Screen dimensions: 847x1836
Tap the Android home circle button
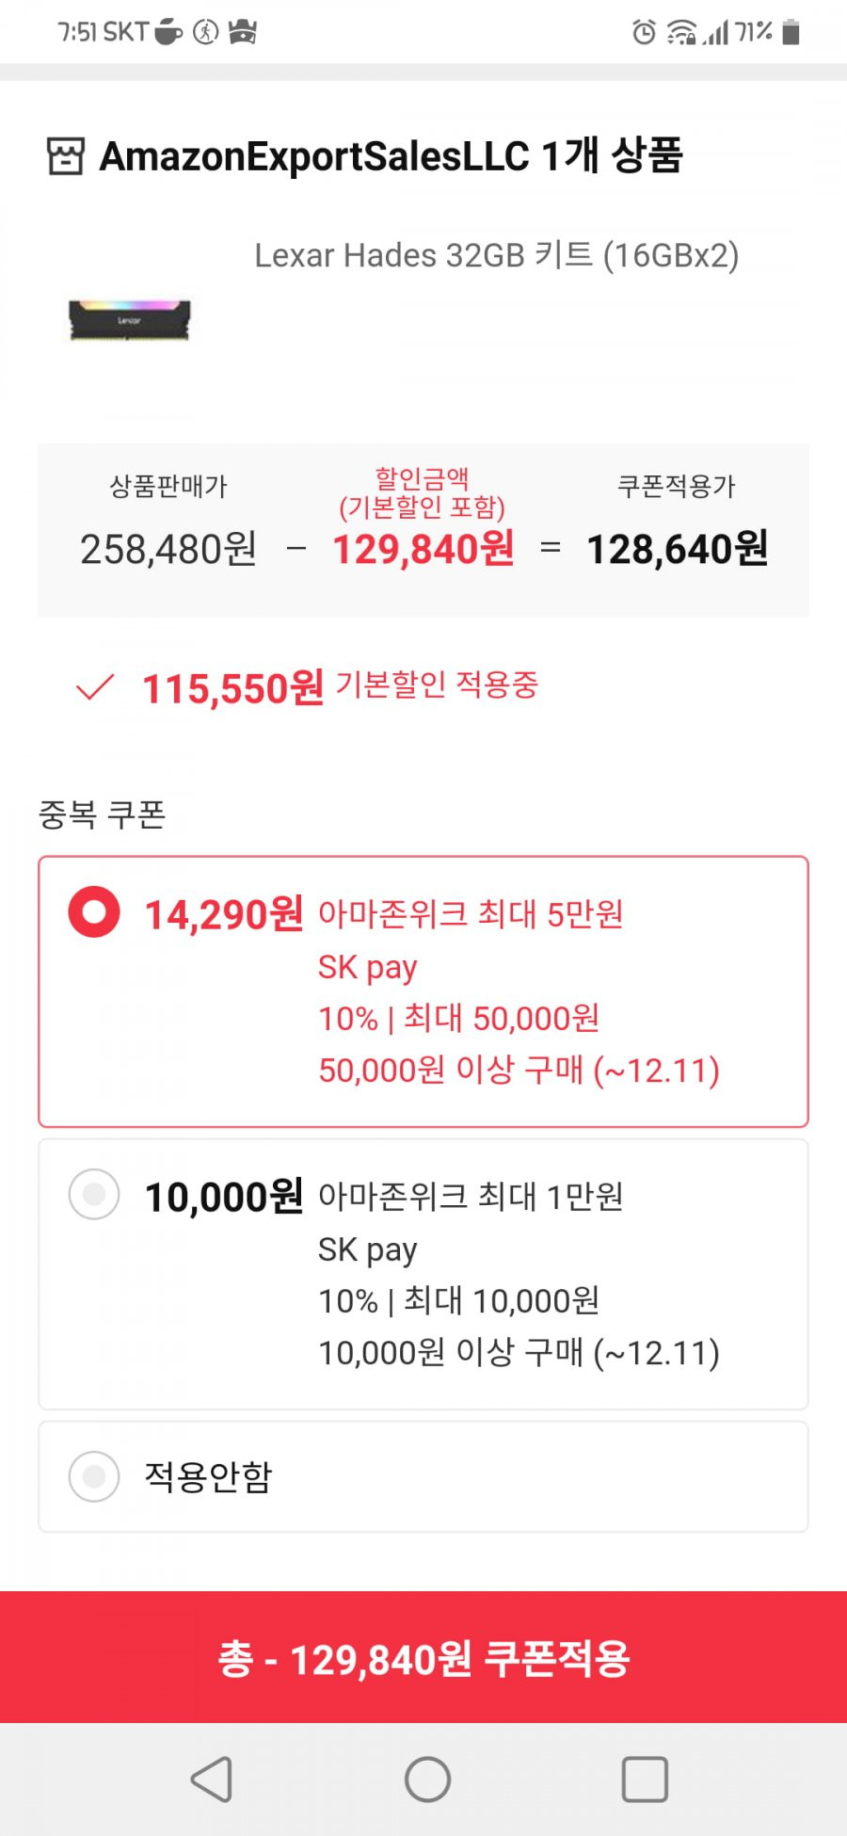coord(427,1779)
